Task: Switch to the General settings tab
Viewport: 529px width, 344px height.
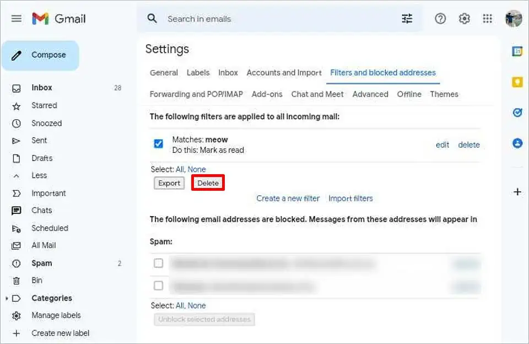Action: pos(164,72)
